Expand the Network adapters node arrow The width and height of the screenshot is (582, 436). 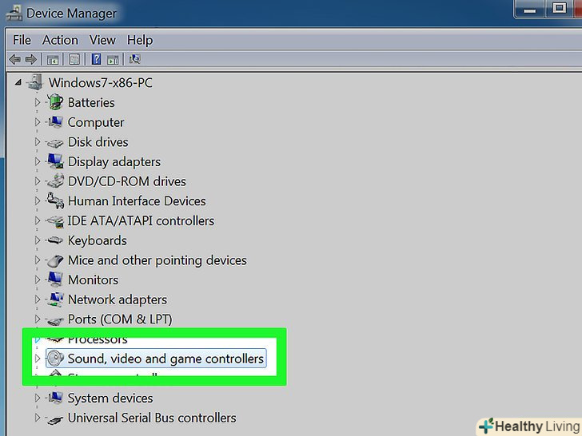(37, 299)
